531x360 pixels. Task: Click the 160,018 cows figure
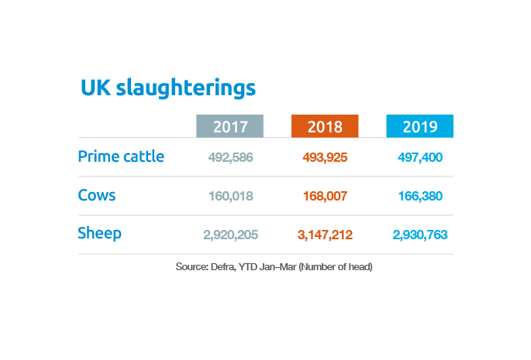230,196
